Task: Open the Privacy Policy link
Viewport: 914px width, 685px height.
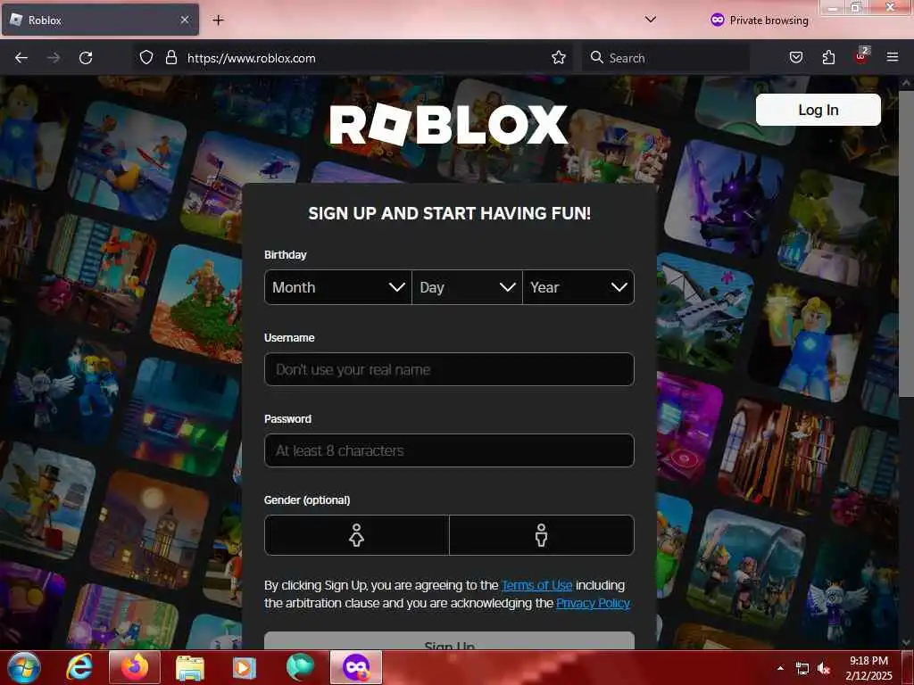Action: pos(593,603)
